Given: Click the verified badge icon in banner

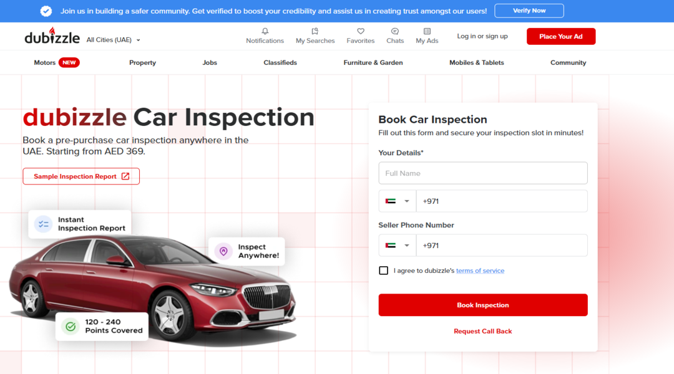Looking at the screenshot, I should [x=46, y=11].
